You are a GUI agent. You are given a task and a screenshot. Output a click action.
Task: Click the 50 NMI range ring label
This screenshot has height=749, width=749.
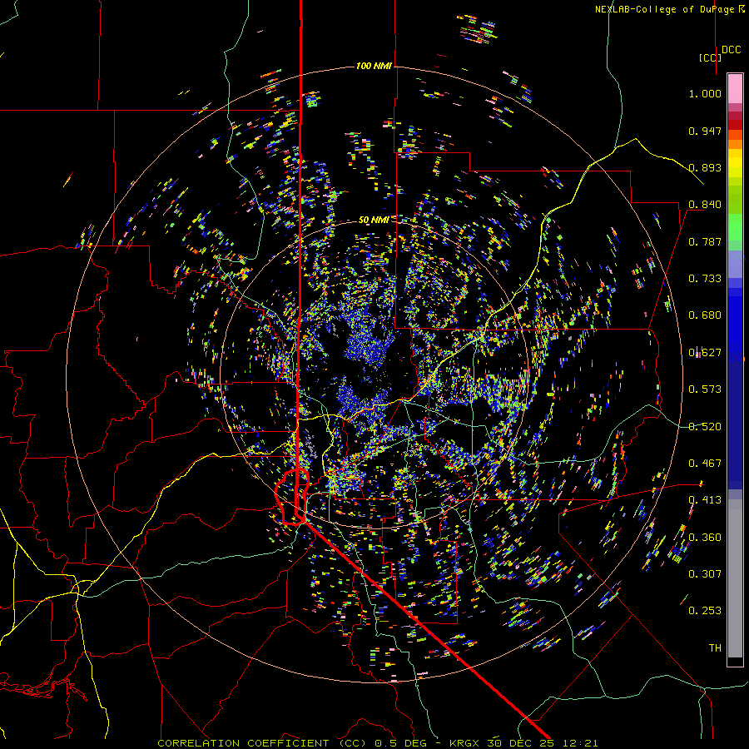(x=373, y=220)
